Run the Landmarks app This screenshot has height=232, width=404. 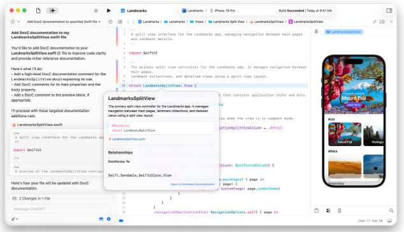[x=109, y=11]
